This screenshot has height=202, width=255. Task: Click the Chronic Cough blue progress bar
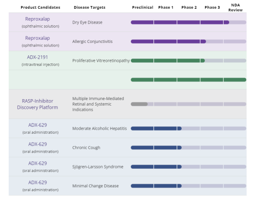(x=189, y=148)
